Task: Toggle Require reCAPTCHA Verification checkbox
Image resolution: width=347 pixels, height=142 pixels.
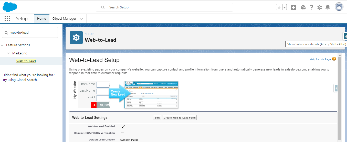Action: click(x=122, y=134)
